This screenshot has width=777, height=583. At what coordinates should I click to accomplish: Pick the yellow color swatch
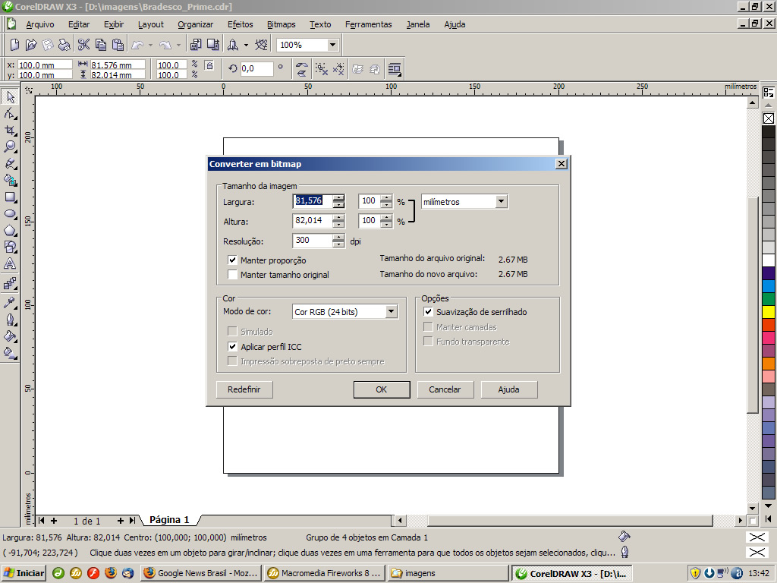768,312
